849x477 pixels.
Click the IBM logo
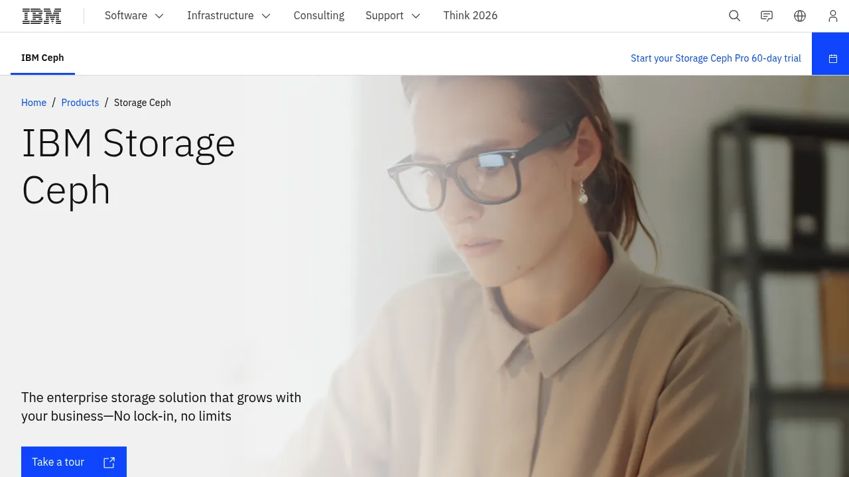point(42,16)
